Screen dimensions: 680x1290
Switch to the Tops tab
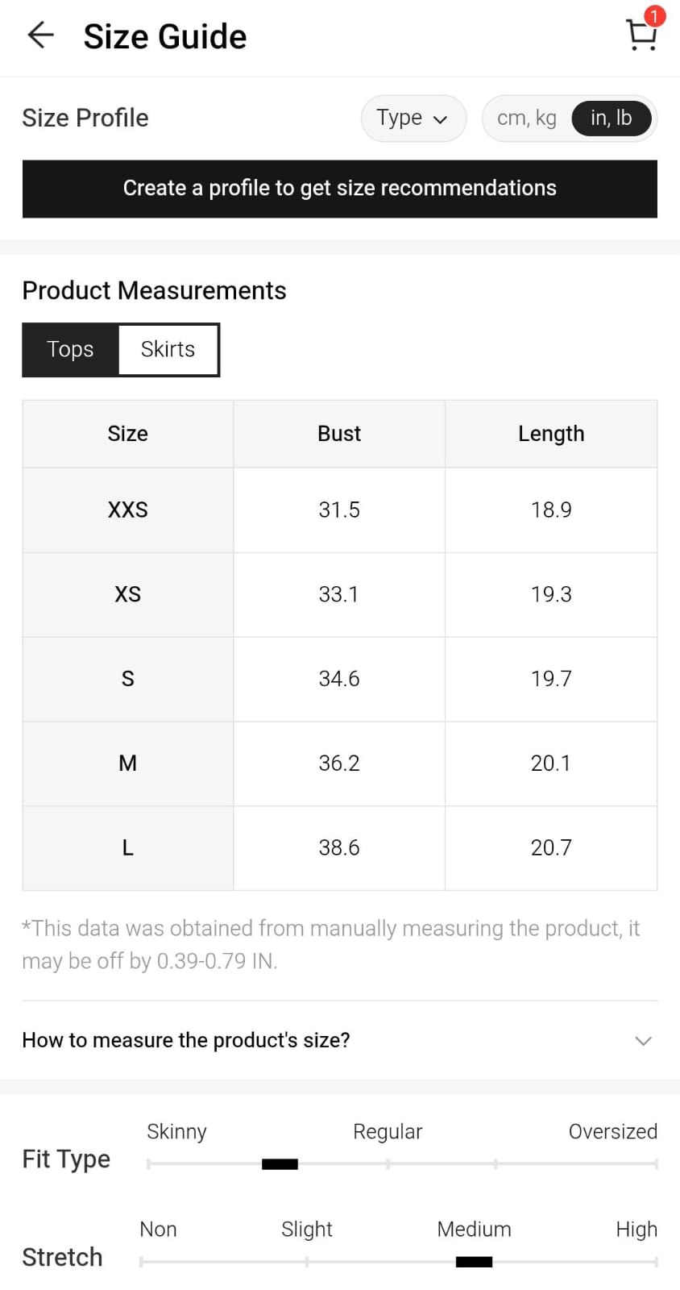(x=70, y=349)
